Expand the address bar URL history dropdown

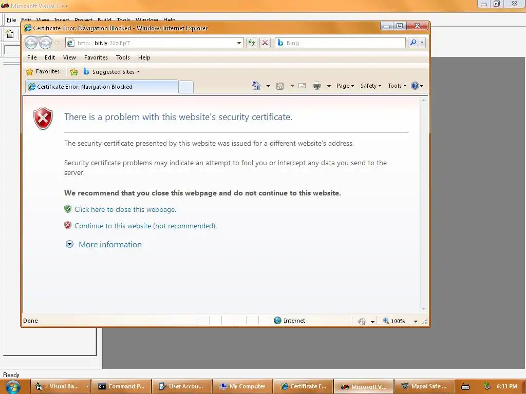click(x=239, y=43)
